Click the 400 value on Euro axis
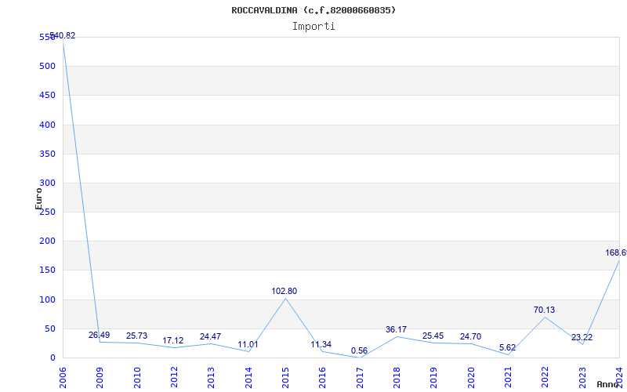627x392 pixels. click(48, 125)
